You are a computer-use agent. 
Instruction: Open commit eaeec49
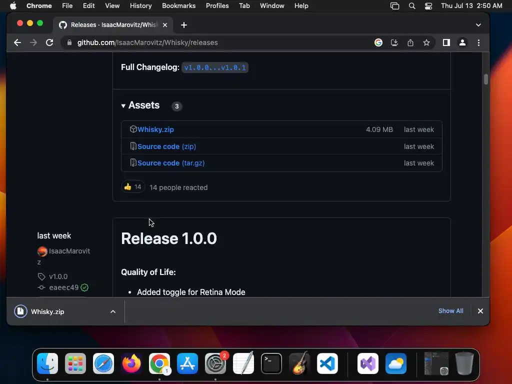point(63,287)
